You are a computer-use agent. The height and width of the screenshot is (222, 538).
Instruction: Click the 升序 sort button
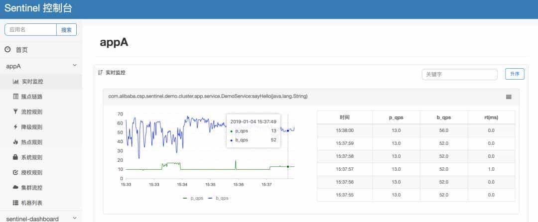tap(515, 74)
